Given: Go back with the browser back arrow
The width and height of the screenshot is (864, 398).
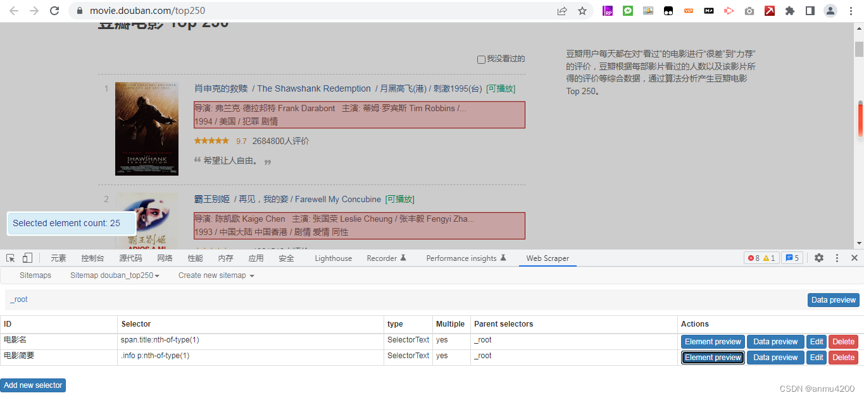Looking at the screenshot, I should tap(14, 11).
